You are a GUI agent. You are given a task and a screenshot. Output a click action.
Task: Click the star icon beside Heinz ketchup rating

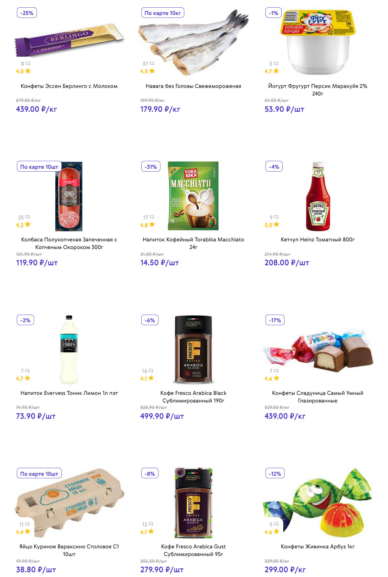(x=277, y=224)
